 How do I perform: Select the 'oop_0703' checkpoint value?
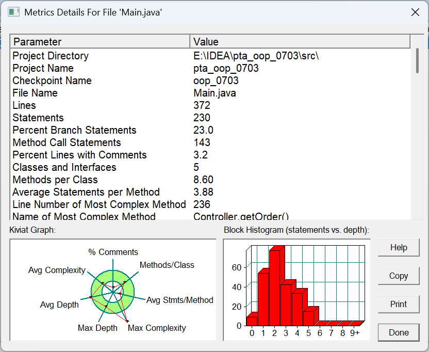(216, 81)
